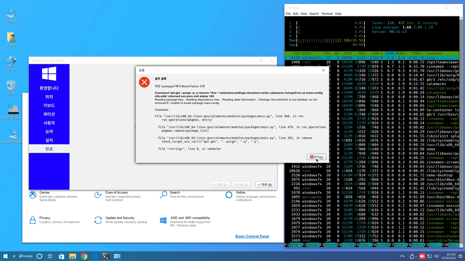Image resolution: width=465 pixels, height=261 pixels.
Task: Click F3 Search in the htop footer
Action: pos(328,245)
